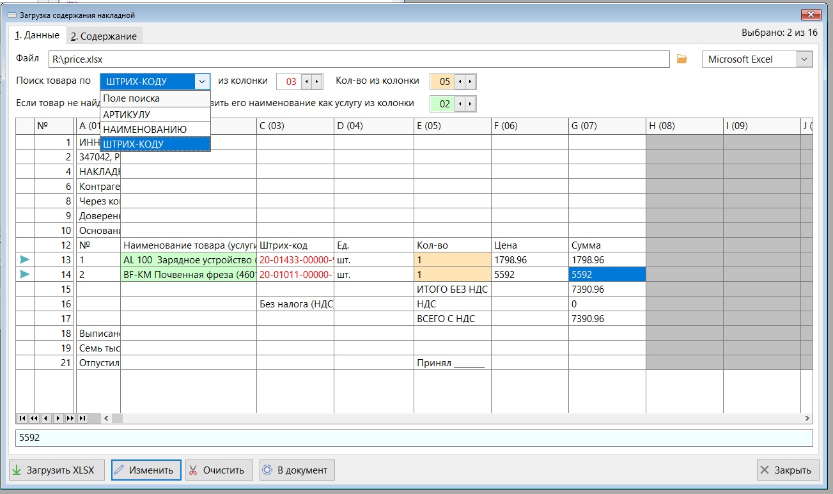Increase search column number 03 stepper
833x494 pixels.
[316, 82]
